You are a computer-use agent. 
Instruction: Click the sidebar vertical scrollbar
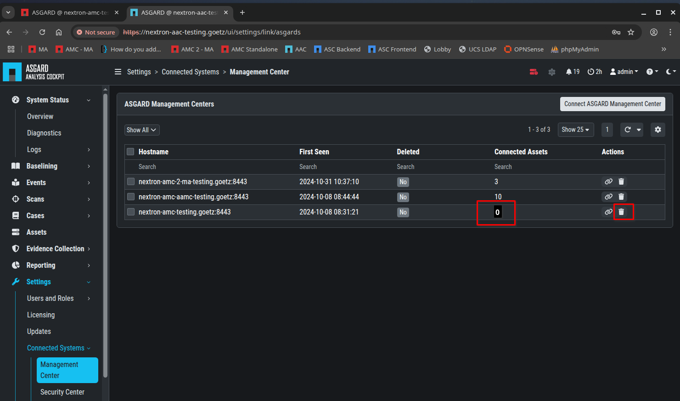105,230
